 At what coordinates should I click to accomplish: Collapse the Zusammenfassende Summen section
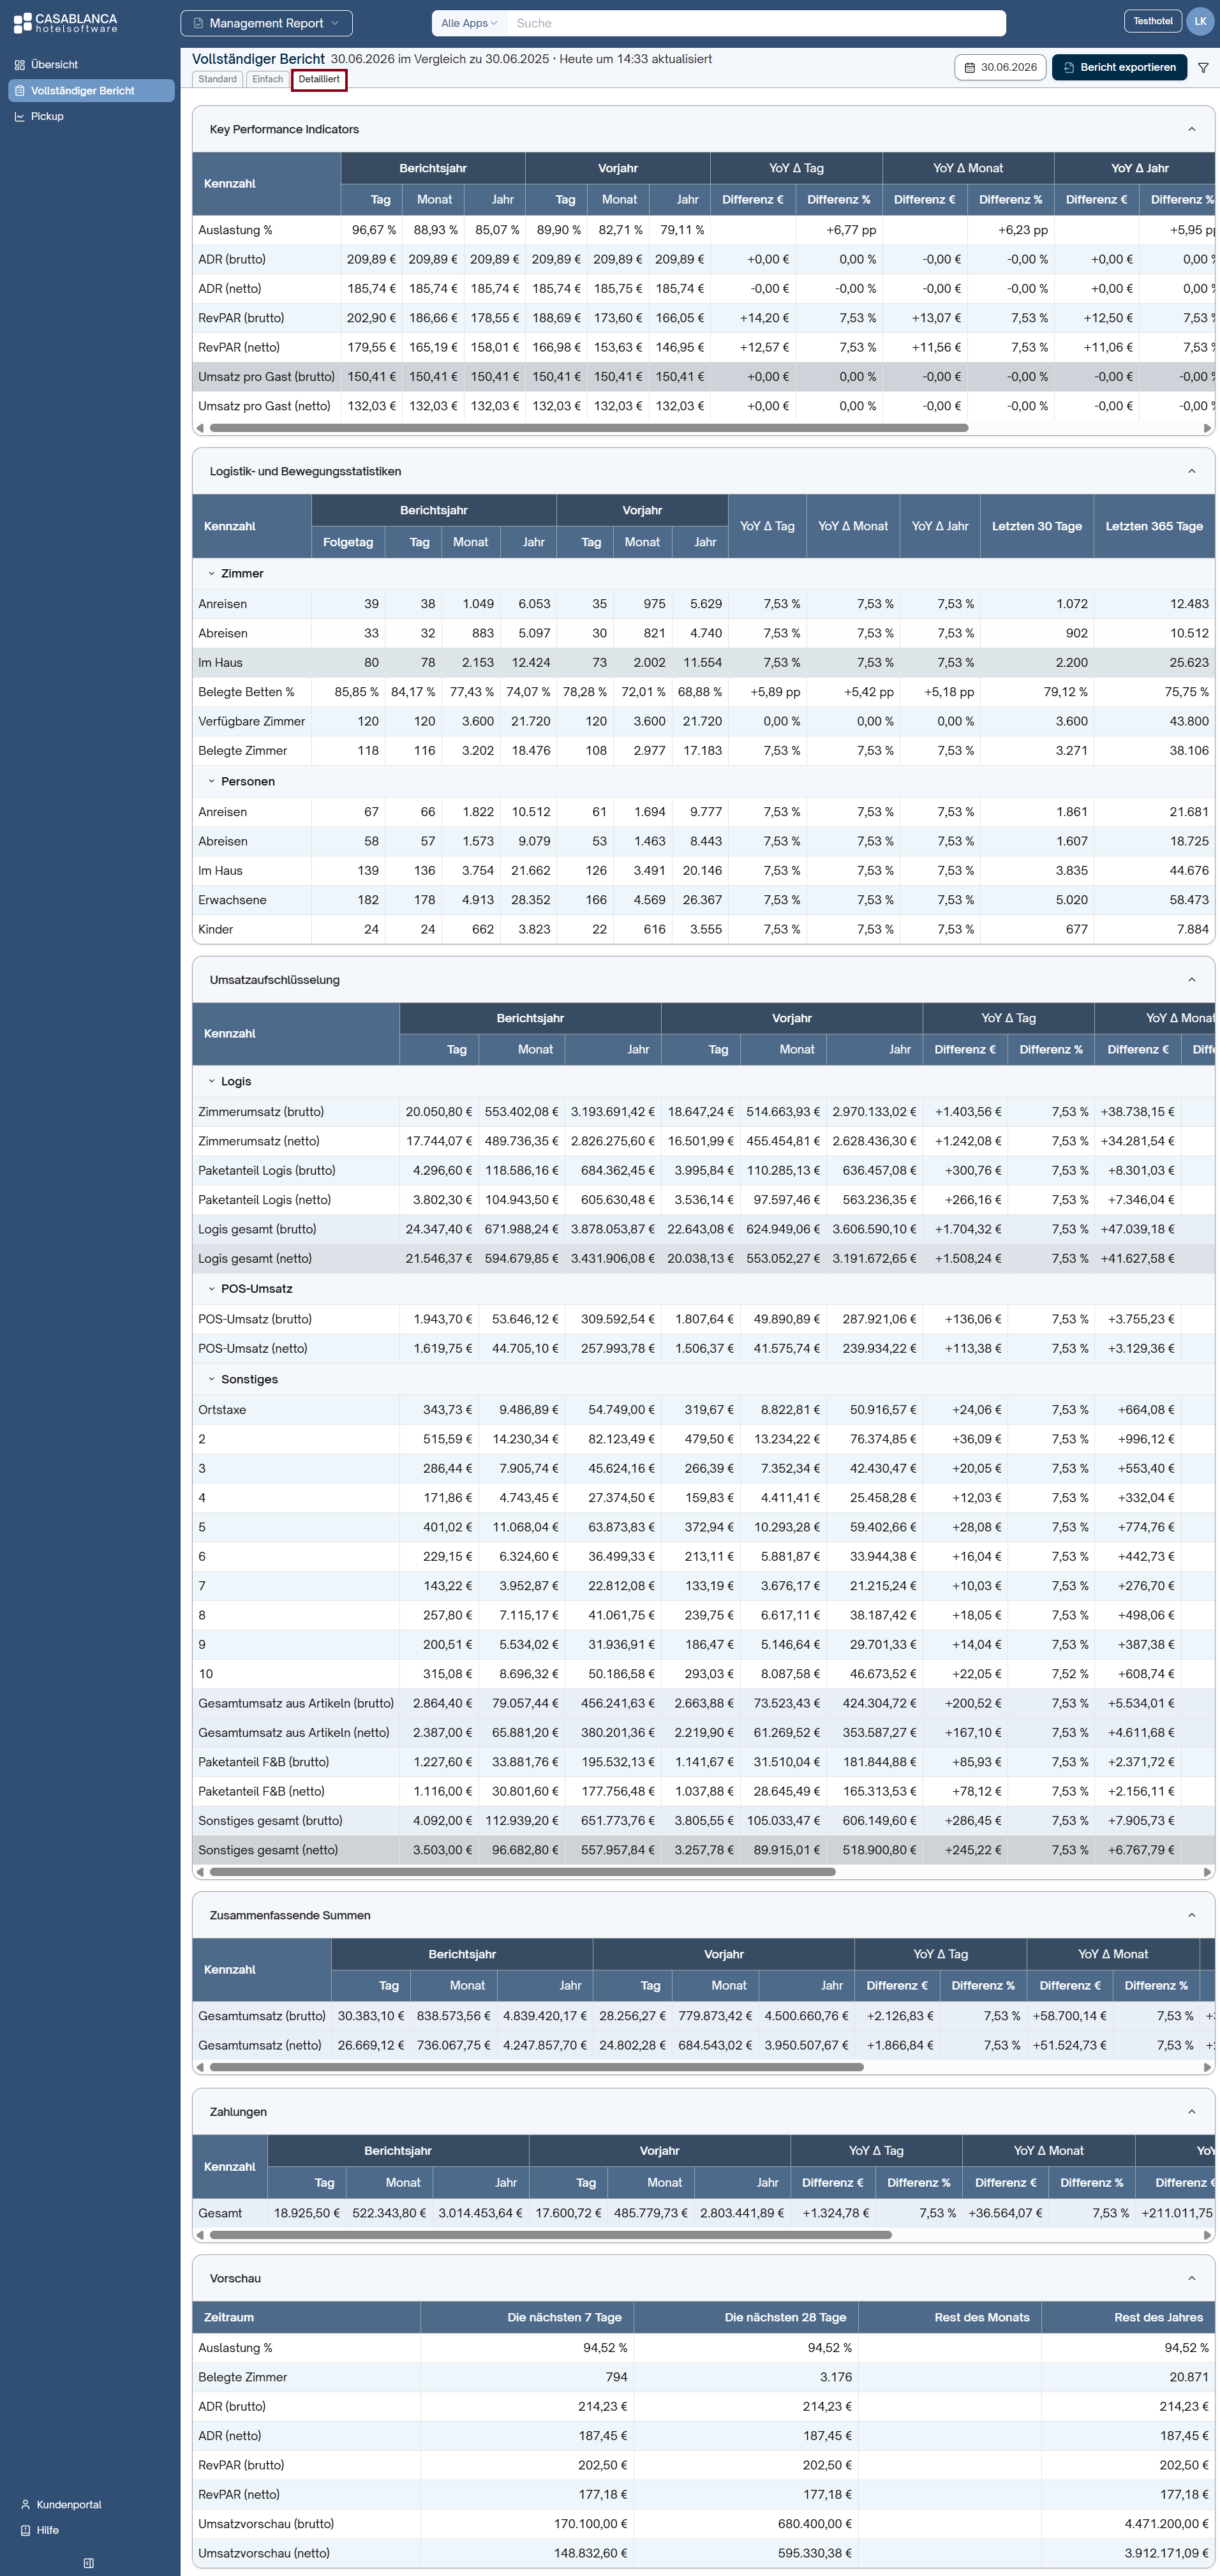pyautogui.click(x=1191, y=1915)
